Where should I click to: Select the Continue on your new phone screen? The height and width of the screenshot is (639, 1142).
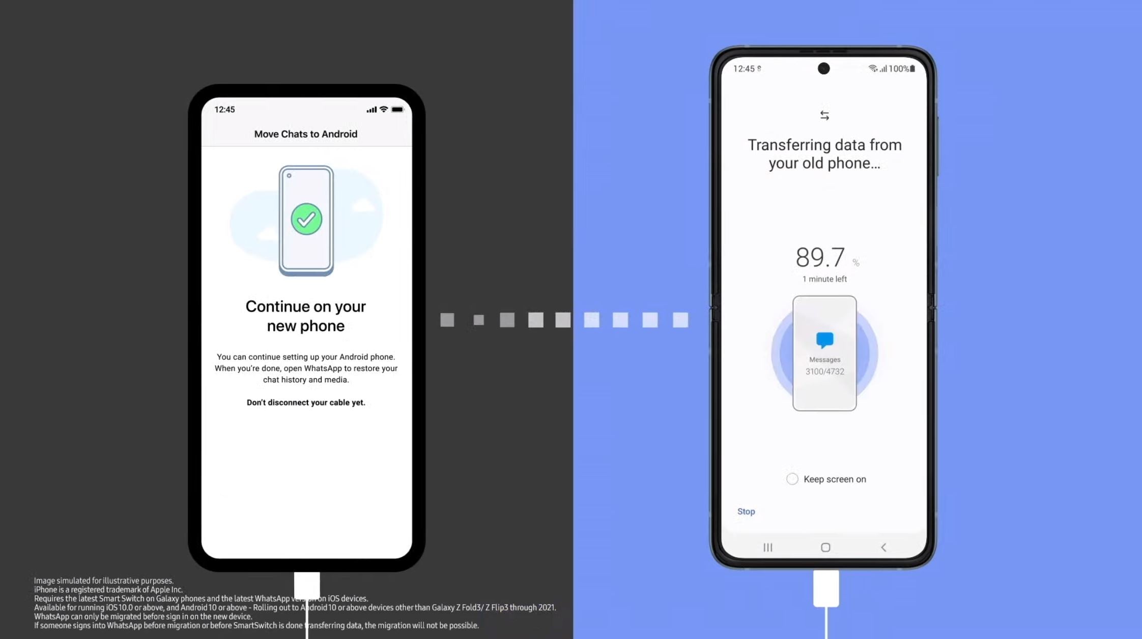306,329
